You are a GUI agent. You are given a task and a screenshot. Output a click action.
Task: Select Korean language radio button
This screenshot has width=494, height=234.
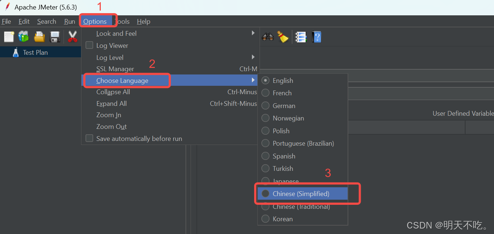[x=266, y=219]
